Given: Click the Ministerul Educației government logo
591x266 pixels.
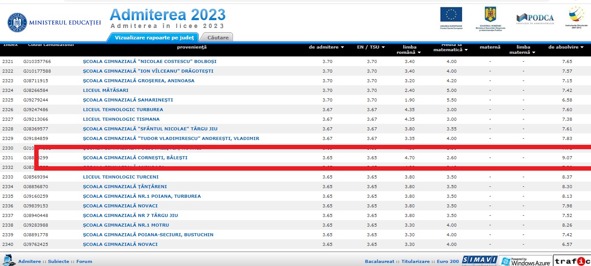Looking at the screenshot, I should coord(17,22).
